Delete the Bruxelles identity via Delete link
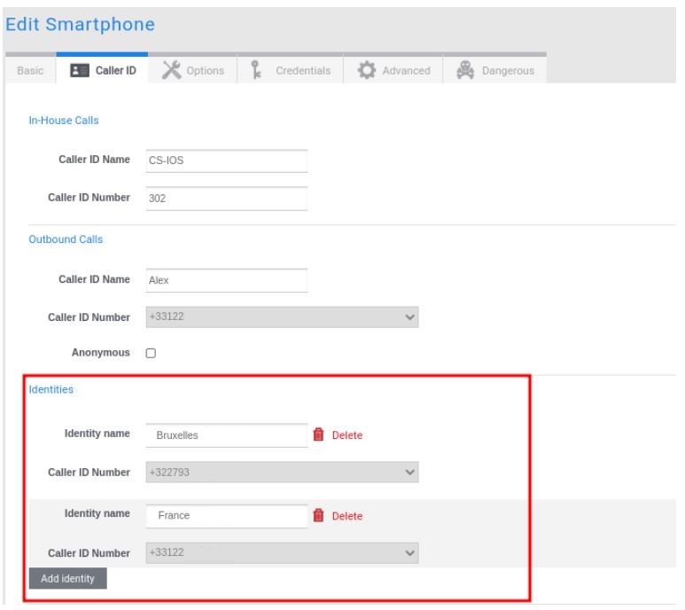 click(x=347, y=435)
